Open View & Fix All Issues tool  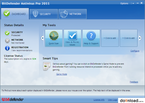73,38
